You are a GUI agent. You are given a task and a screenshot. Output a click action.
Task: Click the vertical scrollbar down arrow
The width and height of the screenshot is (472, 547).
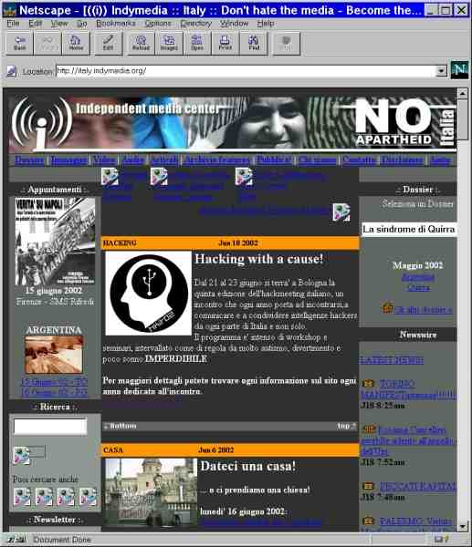[463, 526]
